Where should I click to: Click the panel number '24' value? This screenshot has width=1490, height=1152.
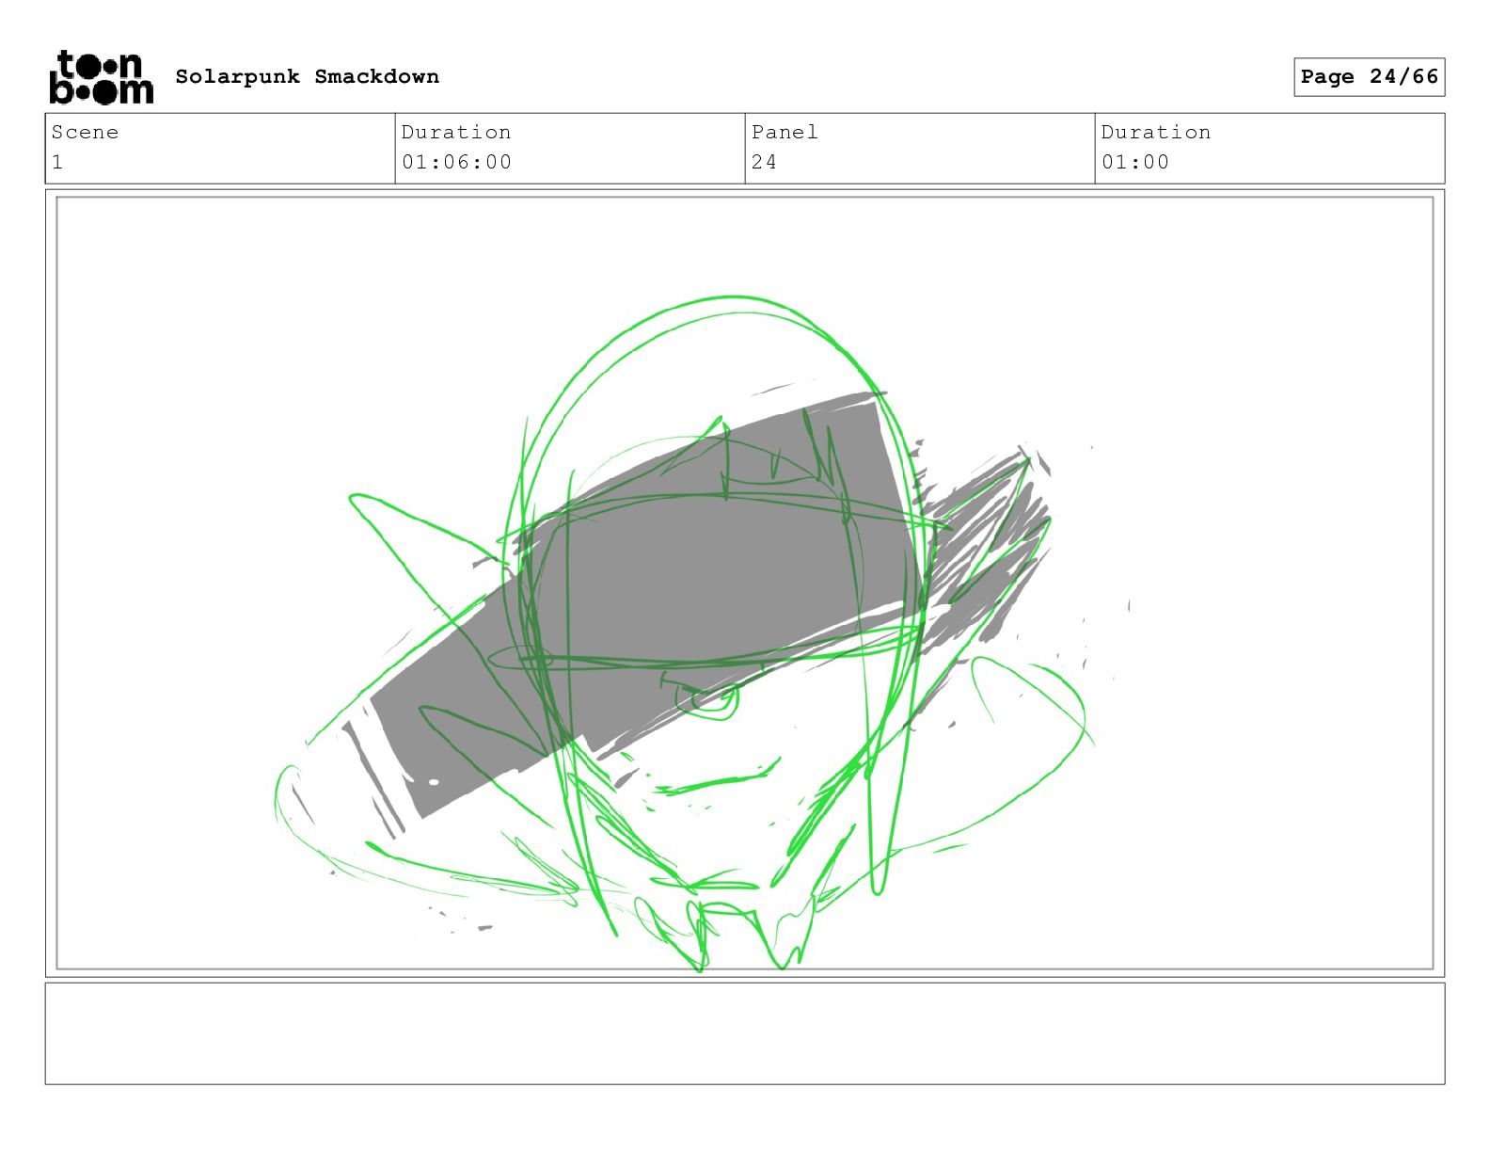pyautogui.click(x=764, y=162)
